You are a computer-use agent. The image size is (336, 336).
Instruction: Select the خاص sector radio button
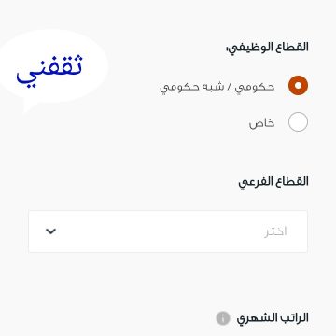click(x=298, y=122)
